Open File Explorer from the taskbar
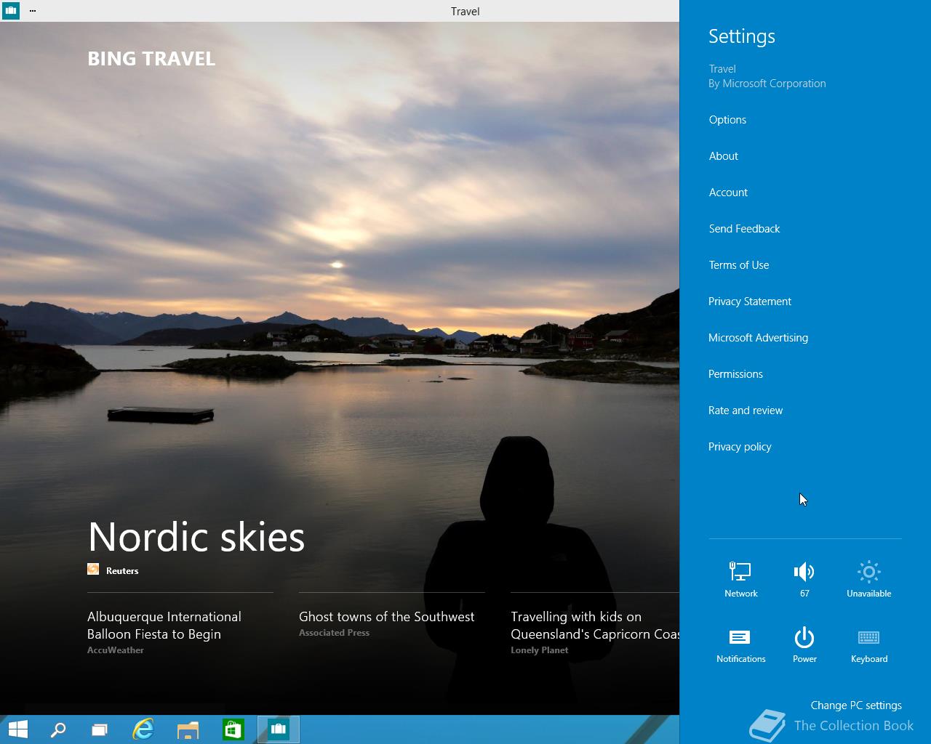The width and height of the screenshot is (931, 744). (188, 729)
